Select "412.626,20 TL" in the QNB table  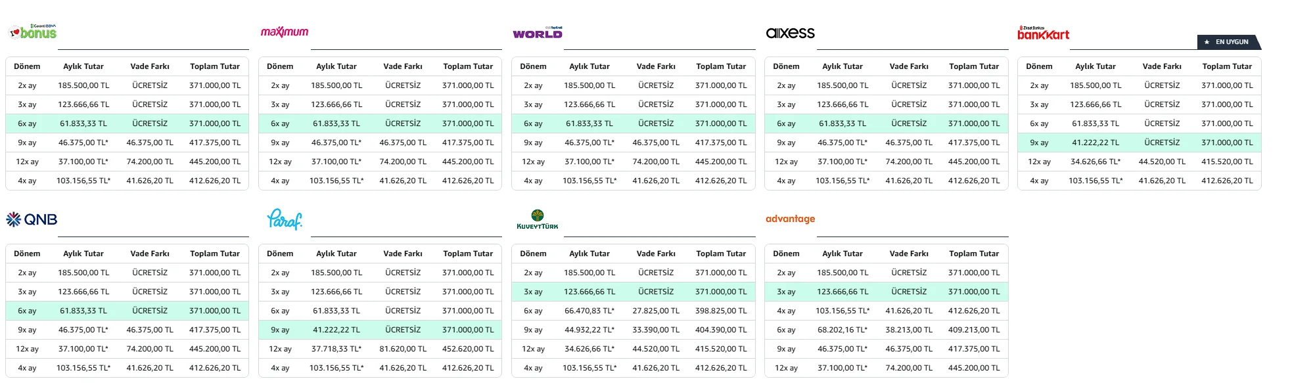pos(215,368)
